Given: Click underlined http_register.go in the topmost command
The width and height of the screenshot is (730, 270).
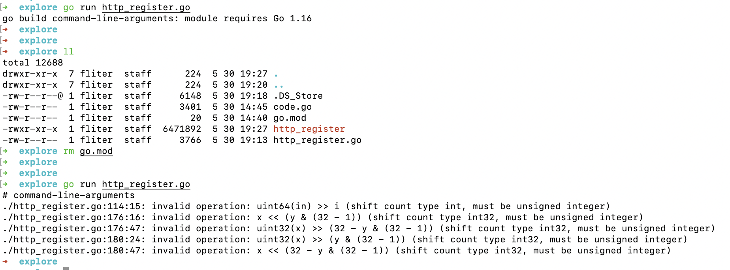Looking at the screenshot, I should coord(146,7).
